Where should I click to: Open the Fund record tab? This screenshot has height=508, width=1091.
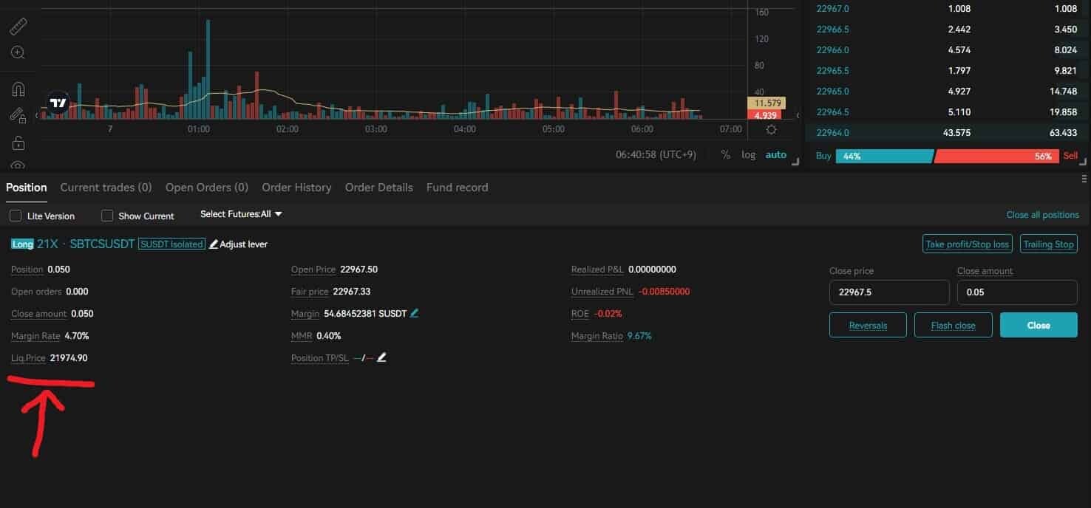[457, 188]
